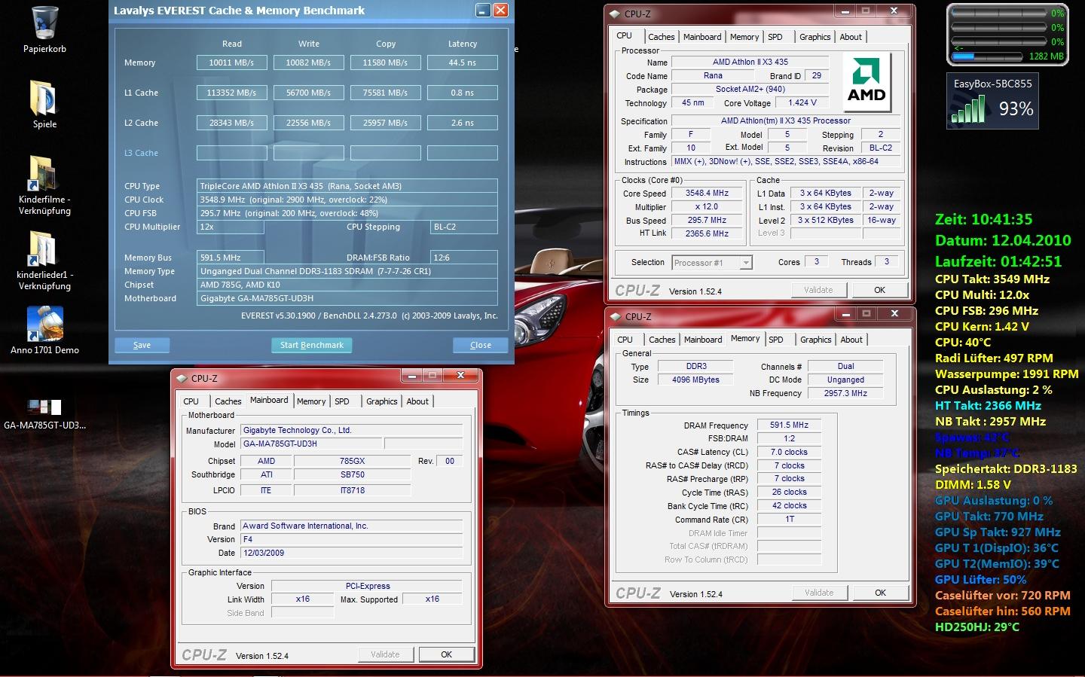Start Benchmark in EVEREST window
Viewport: 1085px width, 677px height.
tap(311, 345)
